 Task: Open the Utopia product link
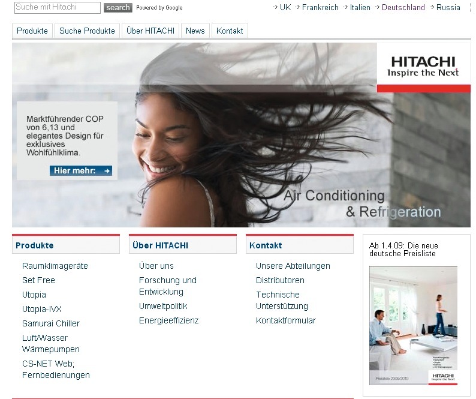tap(34, 295)
